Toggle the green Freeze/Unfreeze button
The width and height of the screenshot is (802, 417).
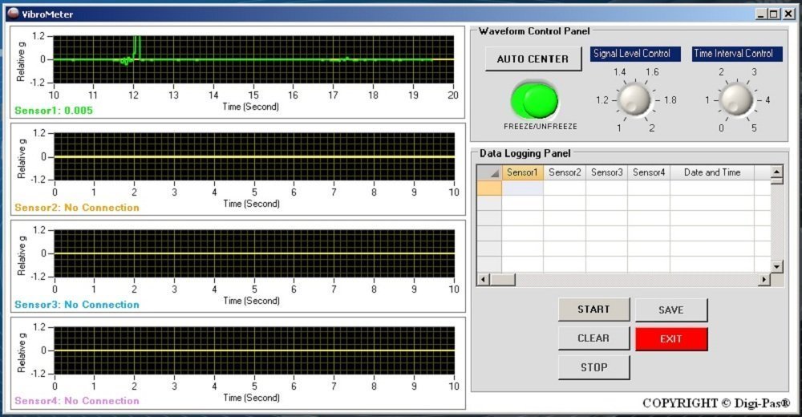534,100
